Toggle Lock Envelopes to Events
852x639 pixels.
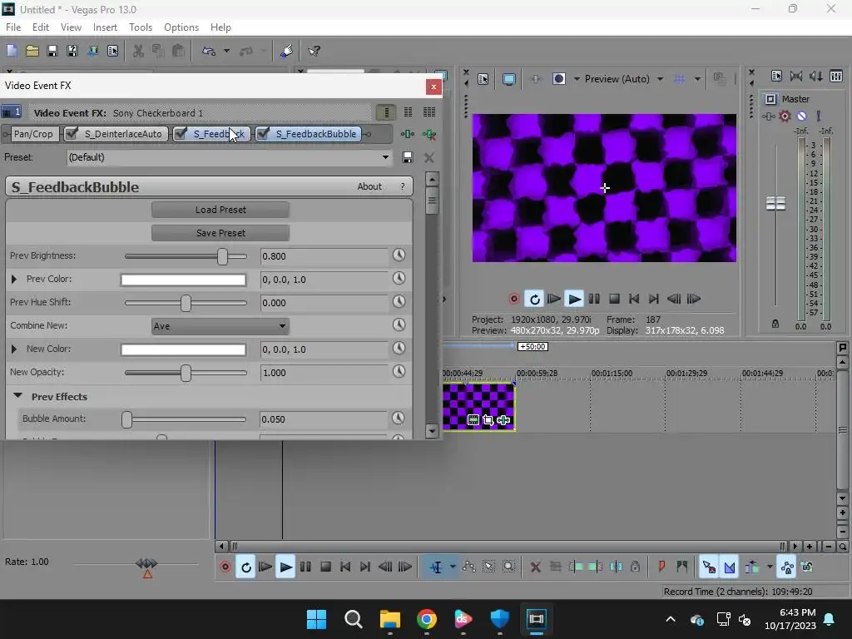point(787,567)
